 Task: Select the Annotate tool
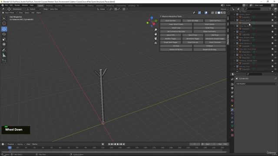pyautogui.click(x=4, y=50)
